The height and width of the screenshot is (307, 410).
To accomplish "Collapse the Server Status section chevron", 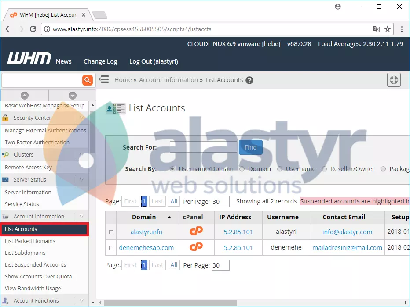I will click(81, 180).
